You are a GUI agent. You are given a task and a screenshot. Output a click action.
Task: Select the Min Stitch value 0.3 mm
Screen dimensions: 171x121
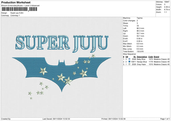140,46
